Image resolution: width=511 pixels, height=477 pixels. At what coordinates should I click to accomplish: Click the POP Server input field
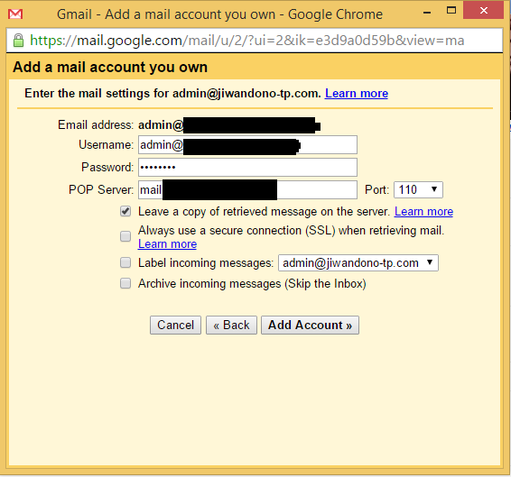pyautogui.click(x=247, y=189)
